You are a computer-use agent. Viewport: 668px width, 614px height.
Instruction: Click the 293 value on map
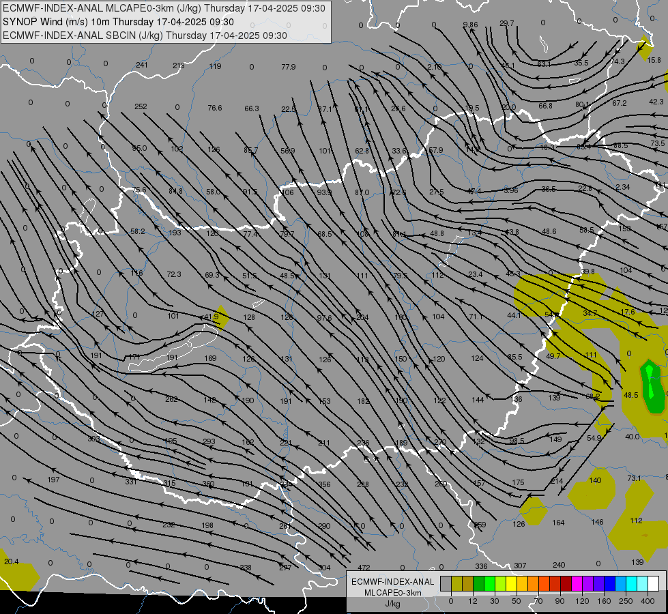tap(209, 441)
